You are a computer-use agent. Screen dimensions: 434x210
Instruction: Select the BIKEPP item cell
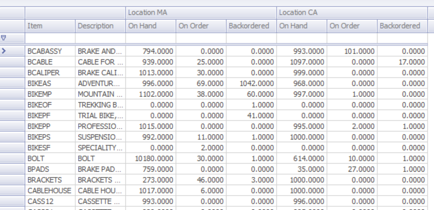[50, 126]
